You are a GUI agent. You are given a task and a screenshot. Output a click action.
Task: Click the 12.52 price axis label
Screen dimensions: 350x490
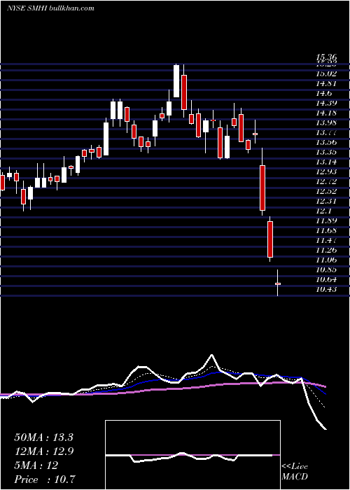pos(326,191)
